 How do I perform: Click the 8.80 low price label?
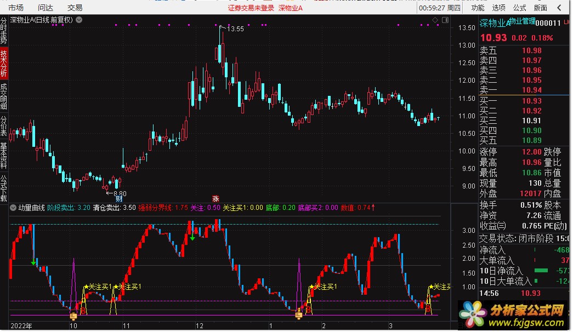120,193
